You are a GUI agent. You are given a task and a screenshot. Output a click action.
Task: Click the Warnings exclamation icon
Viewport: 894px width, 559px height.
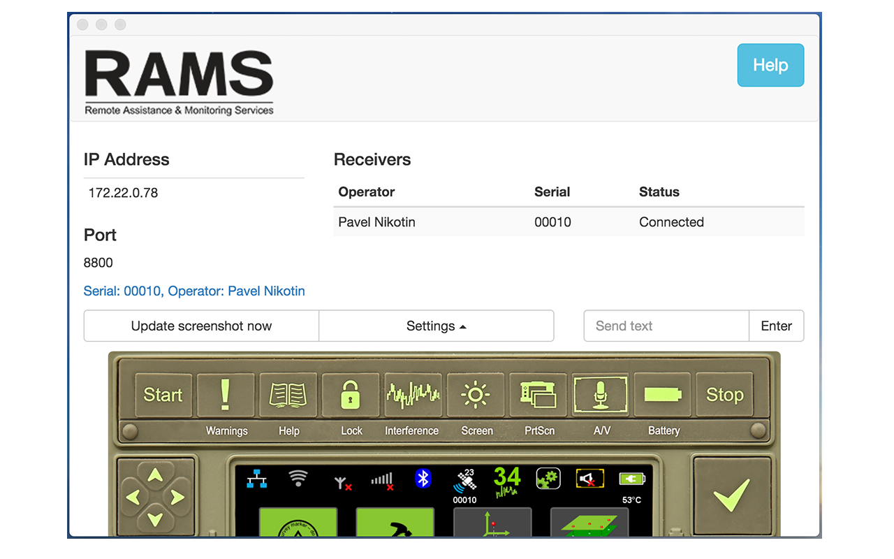pos(226,395)
